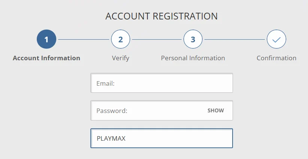The width and height of the screenshot is (308, 159).
Task: Select the Account Information step label
Action: tap(47, 58)
